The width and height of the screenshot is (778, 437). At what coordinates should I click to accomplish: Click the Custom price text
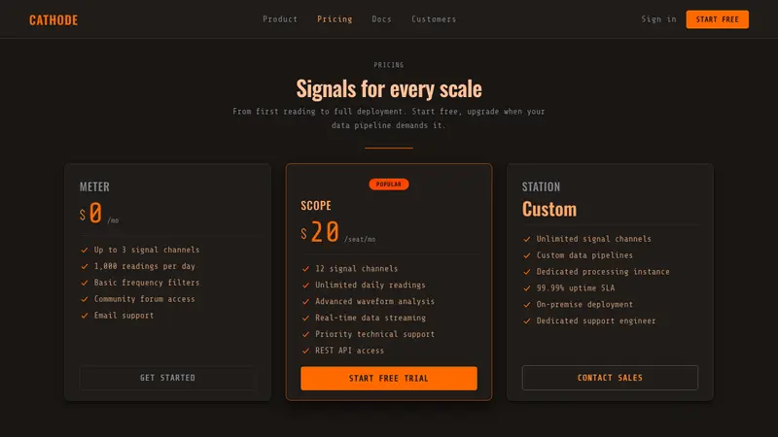pyautogui.click(x=549, y=209)
